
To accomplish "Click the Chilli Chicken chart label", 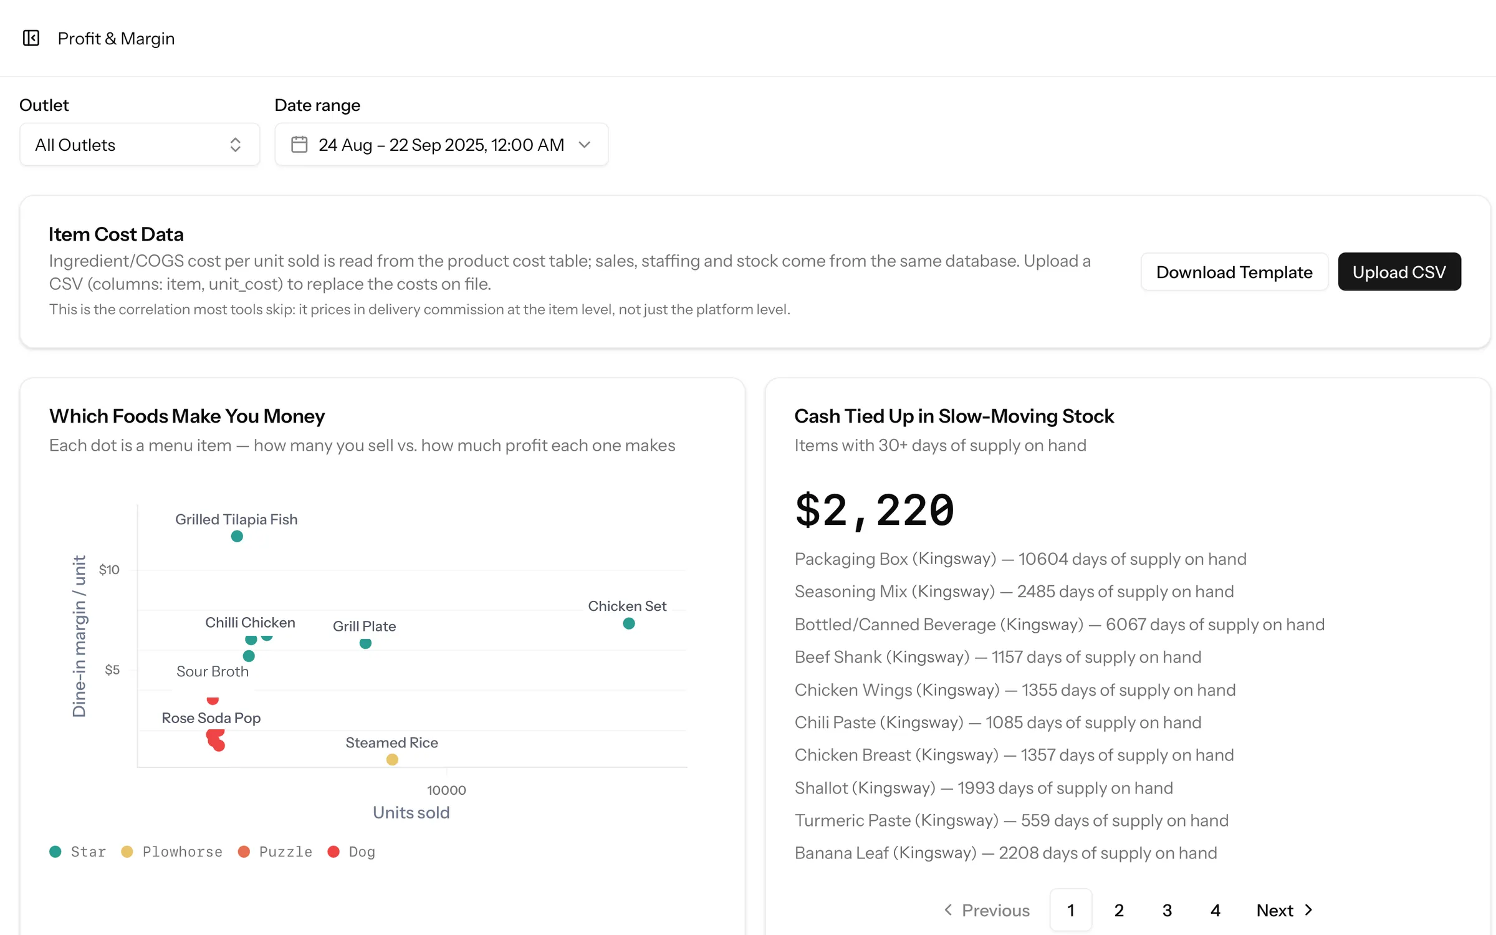I will (x=250, y=622).
